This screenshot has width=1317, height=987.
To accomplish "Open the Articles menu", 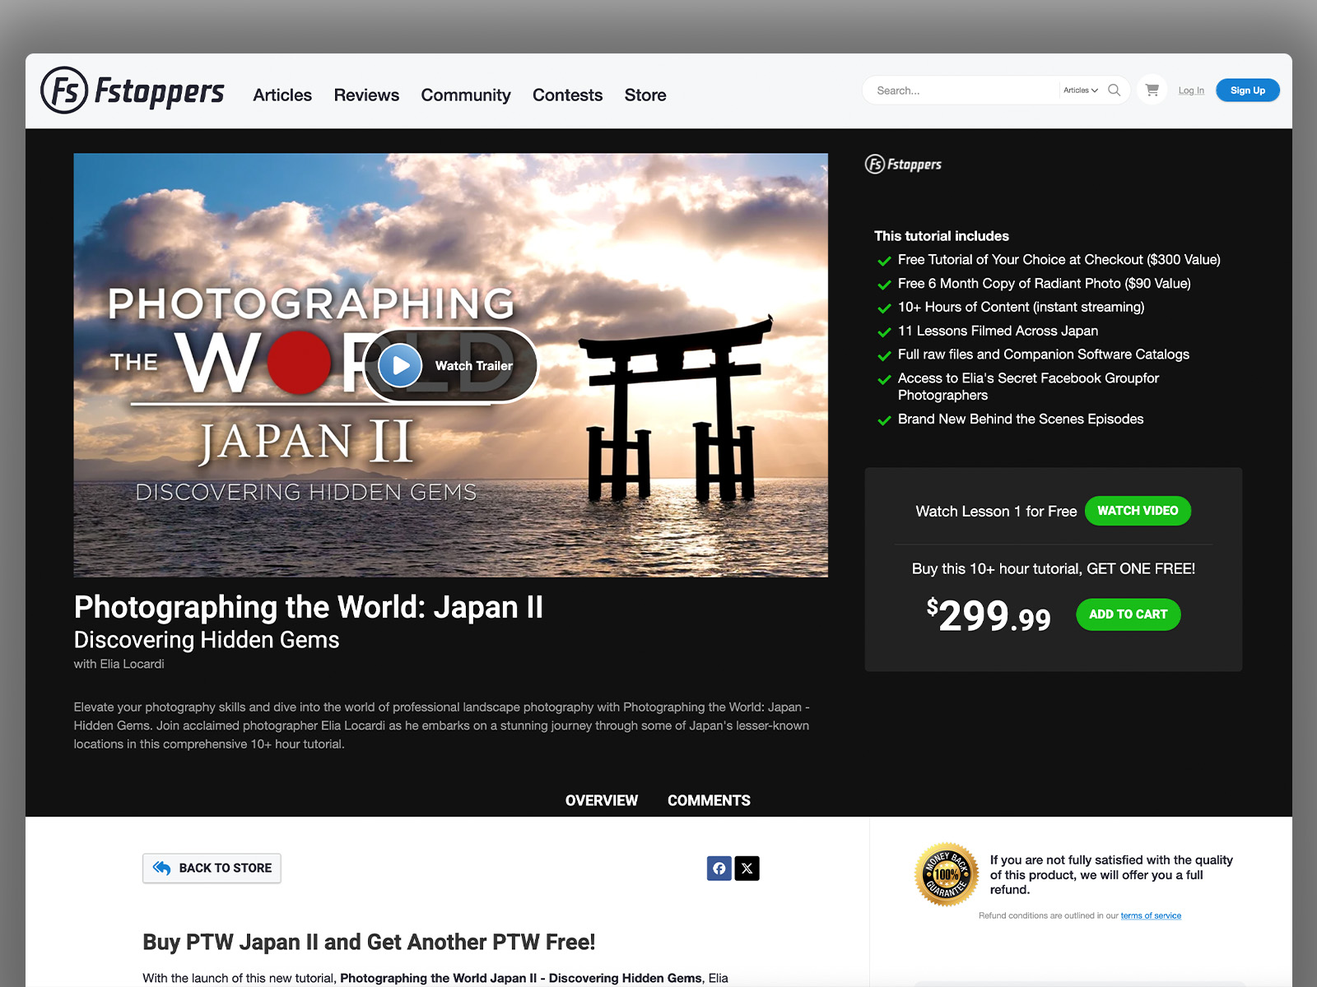I will pyautogui.click(x=282, y=95).
